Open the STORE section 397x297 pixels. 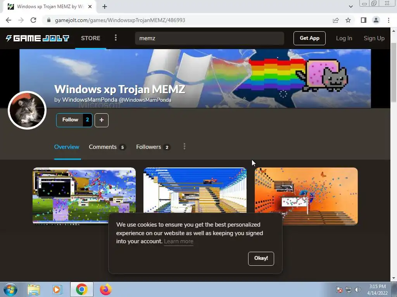pyautogui.click(x=91, y=38)
